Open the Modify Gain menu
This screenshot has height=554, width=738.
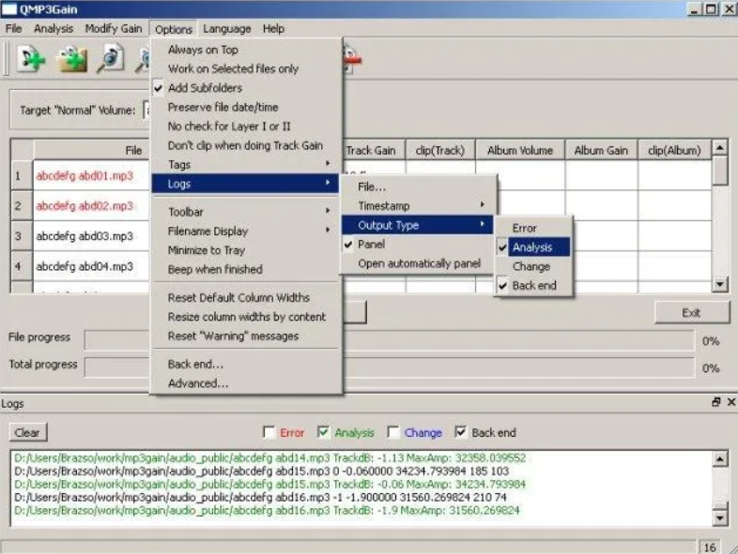[x=114, y=29]
